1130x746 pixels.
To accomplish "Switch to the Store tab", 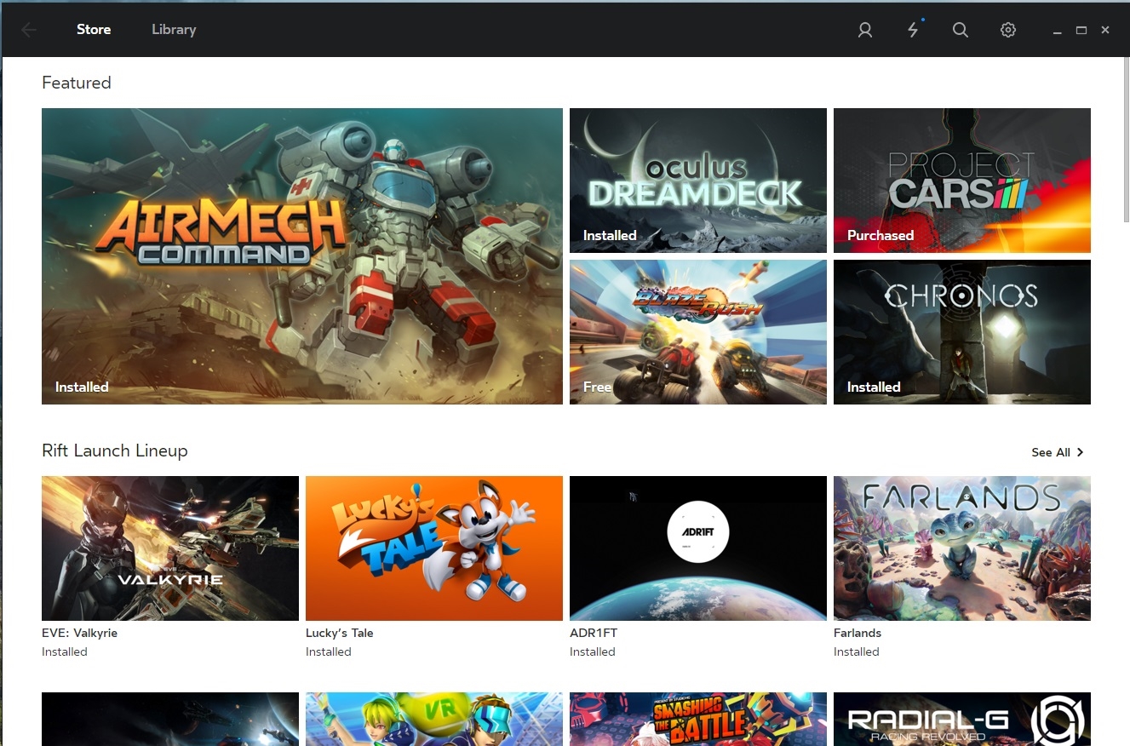I will coord(94,29).
